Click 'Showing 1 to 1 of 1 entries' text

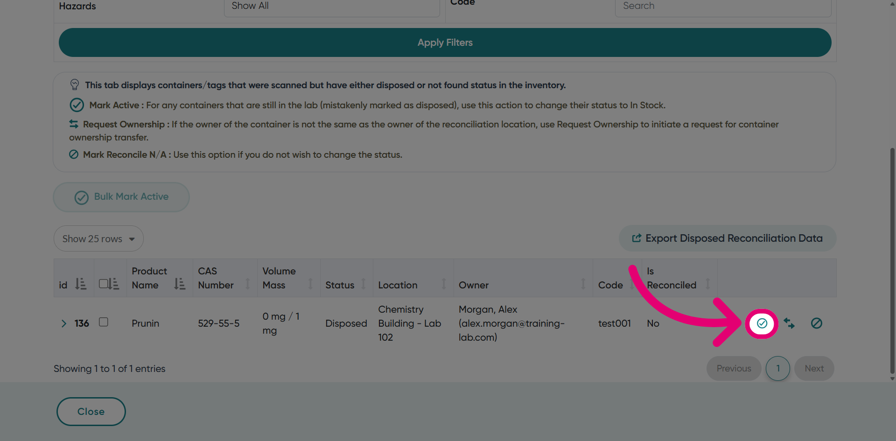109,369
